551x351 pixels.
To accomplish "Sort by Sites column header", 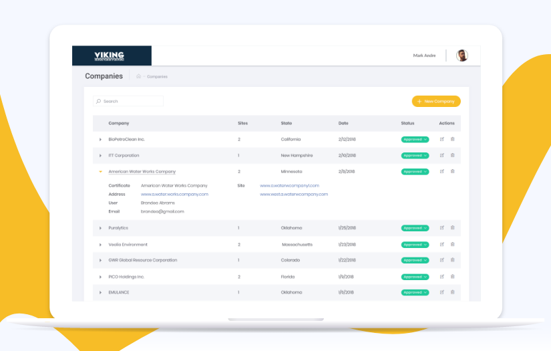I will pos(243,123).
